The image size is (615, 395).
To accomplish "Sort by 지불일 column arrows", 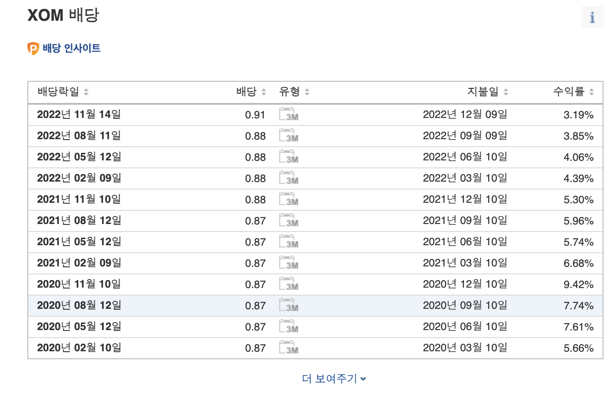I will [506, 92].
